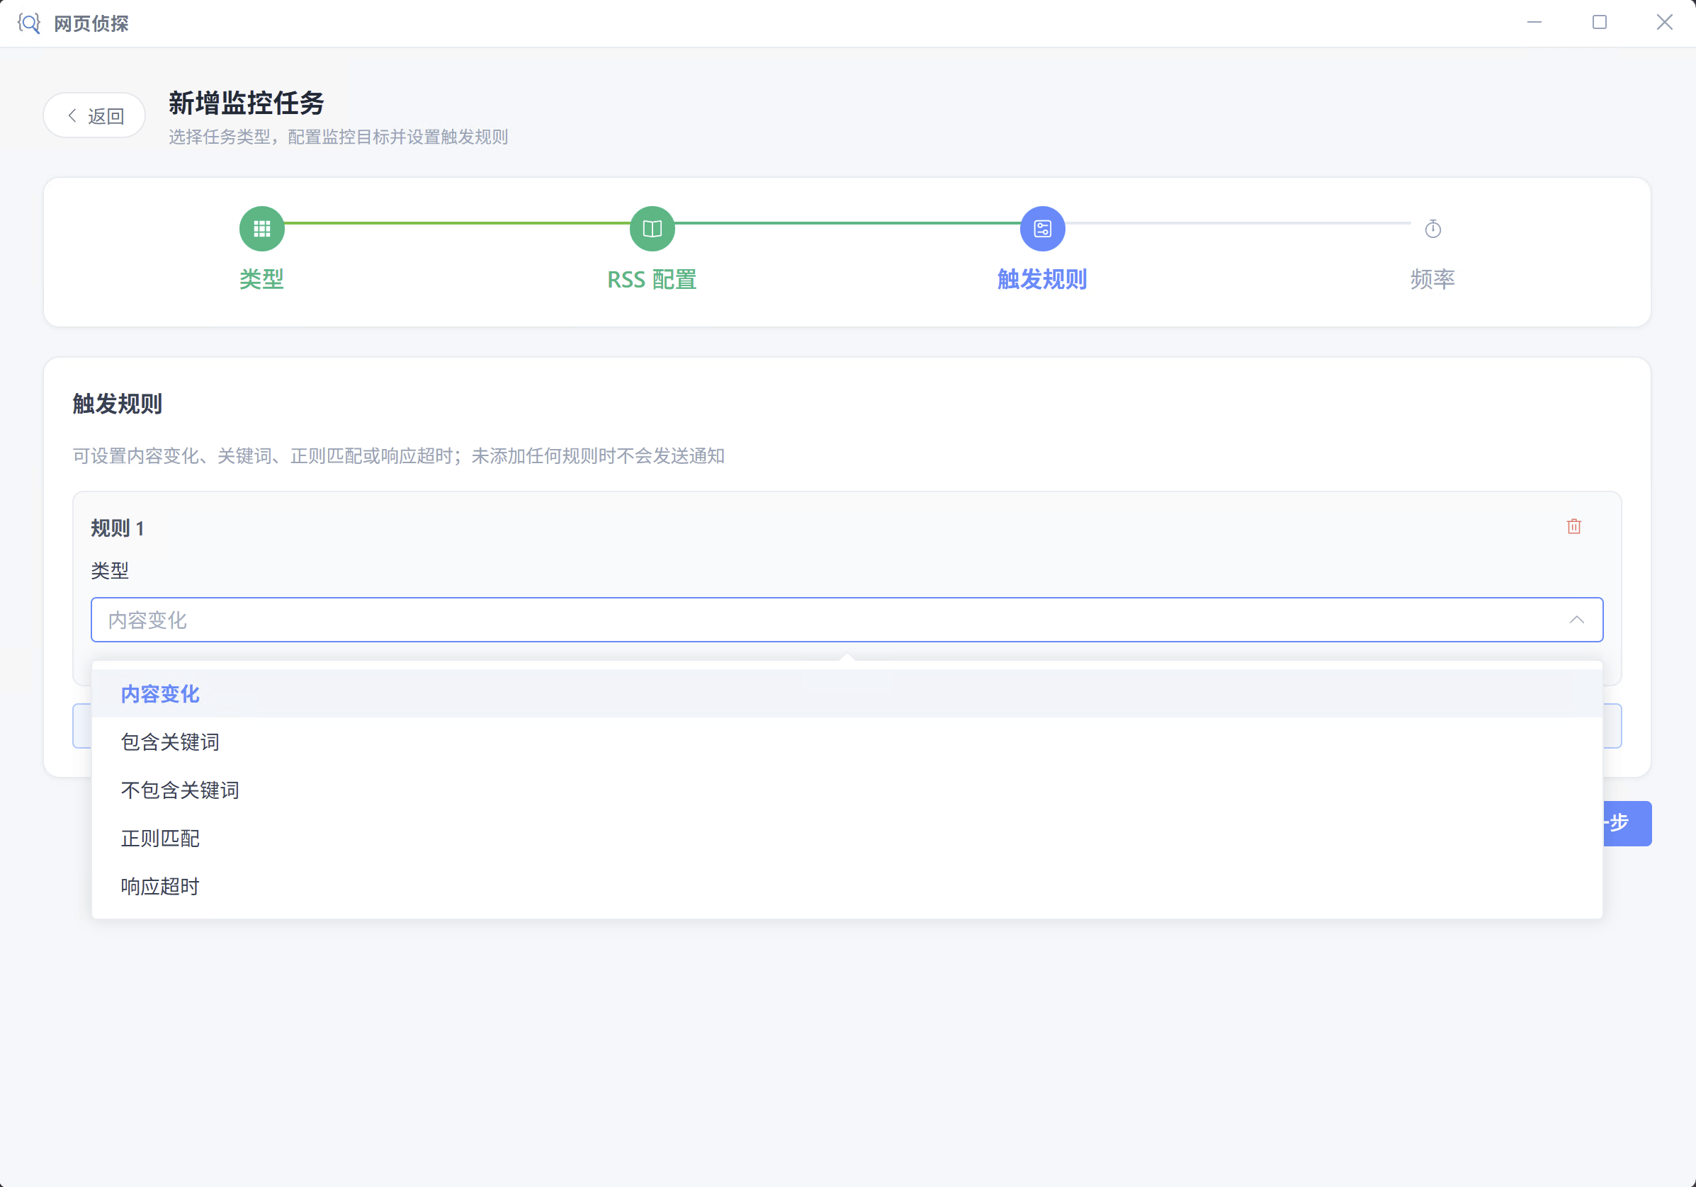Select 正则匹配 rule type option

coord(847,838)
